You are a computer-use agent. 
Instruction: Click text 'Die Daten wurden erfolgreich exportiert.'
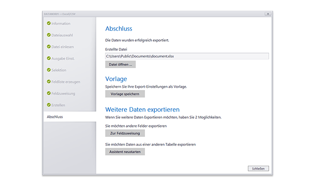(137, 40)
